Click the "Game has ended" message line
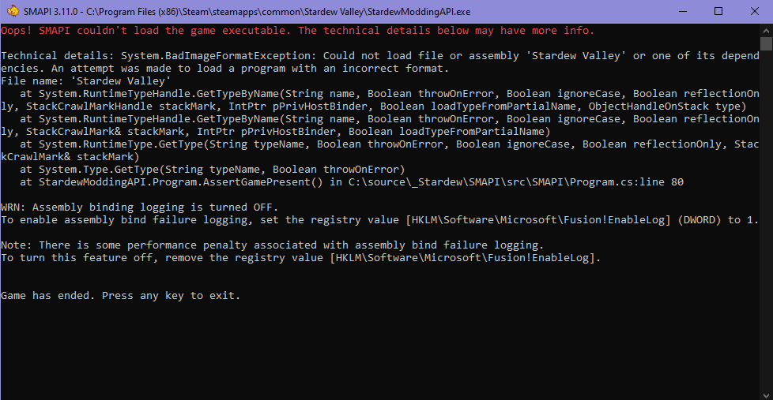 [120, 296]
